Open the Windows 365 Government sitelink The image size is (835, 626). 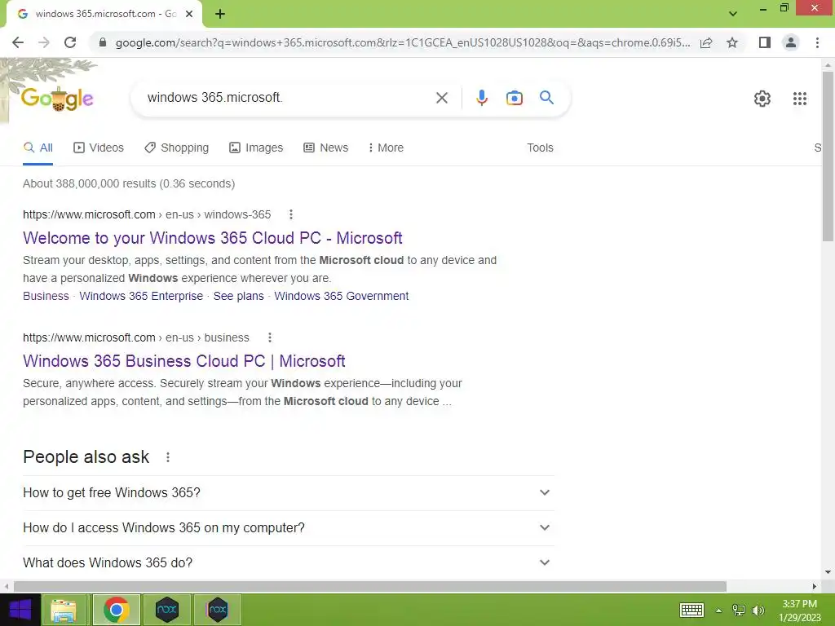coord(342,296)
